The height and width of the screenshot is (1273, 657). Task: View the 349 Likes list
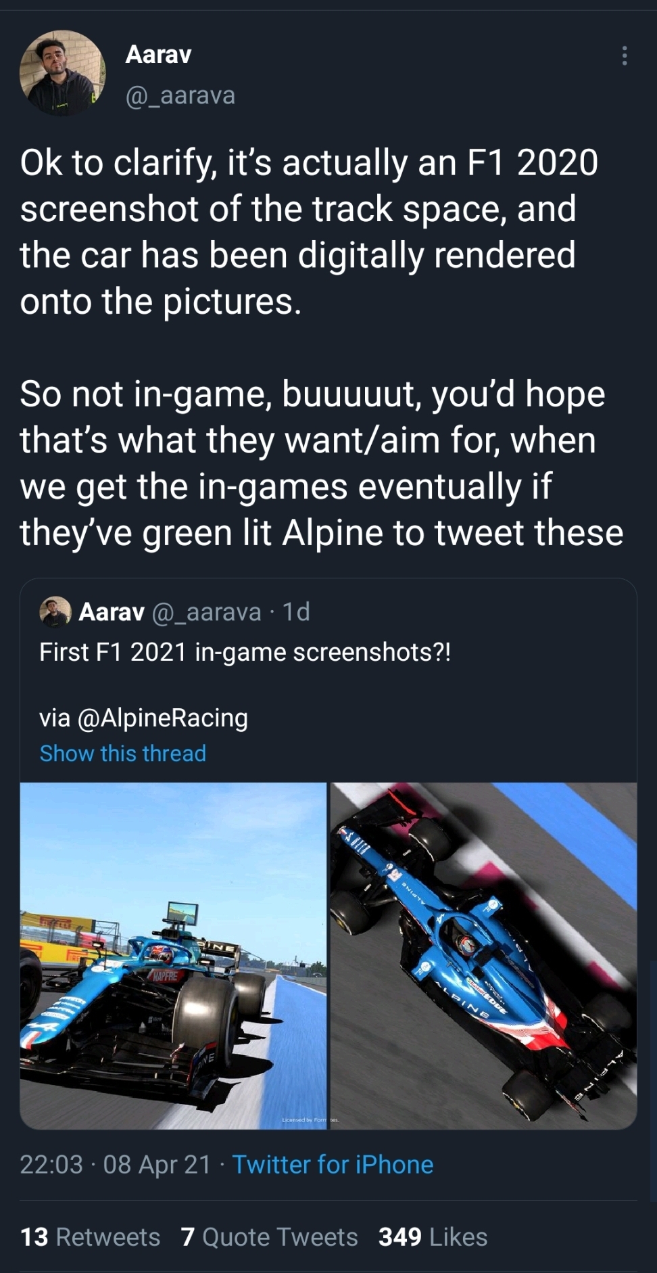click(x=433, y=1237)
